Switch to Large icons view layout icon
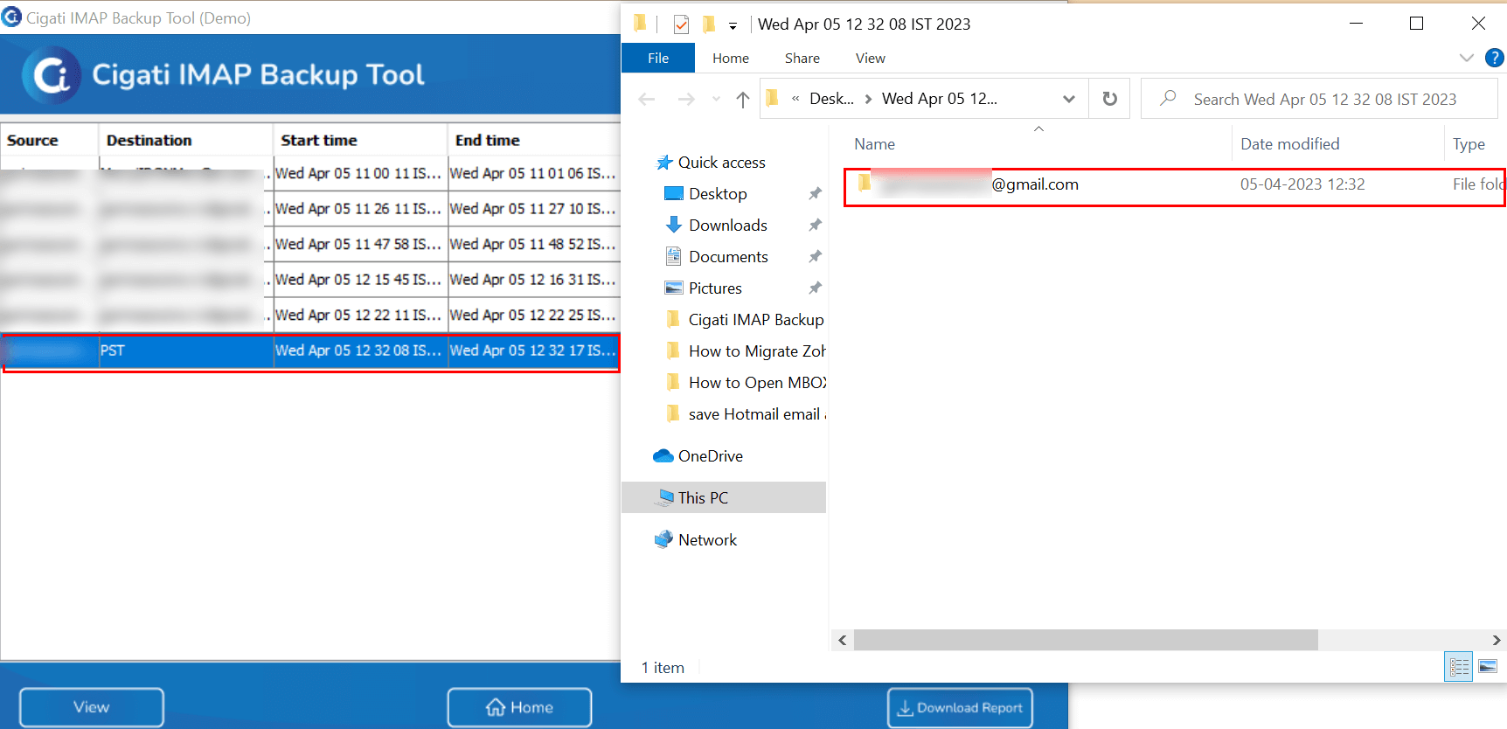 1488,667
